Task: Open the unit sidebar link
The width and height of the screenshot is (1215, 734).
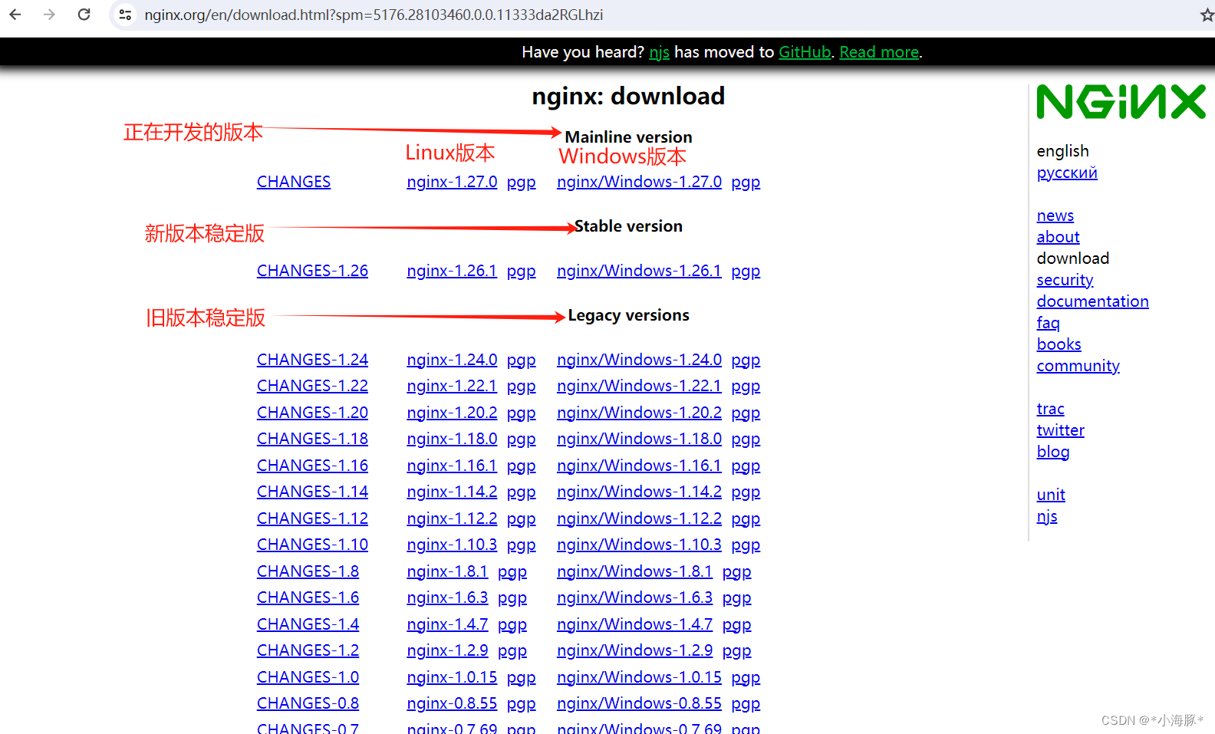Action: coord(1051,495)
